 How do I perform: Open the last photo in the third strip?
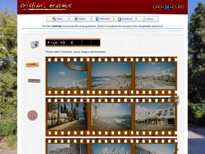tap(155, 149)
